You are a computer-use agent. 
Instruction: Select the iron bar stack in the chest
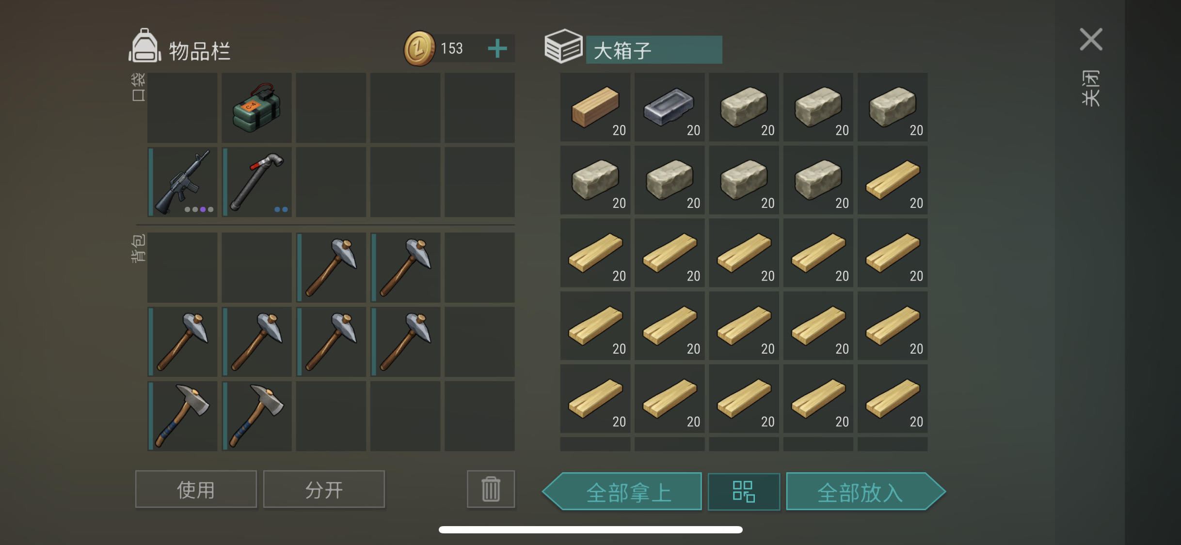pos(670,108)
